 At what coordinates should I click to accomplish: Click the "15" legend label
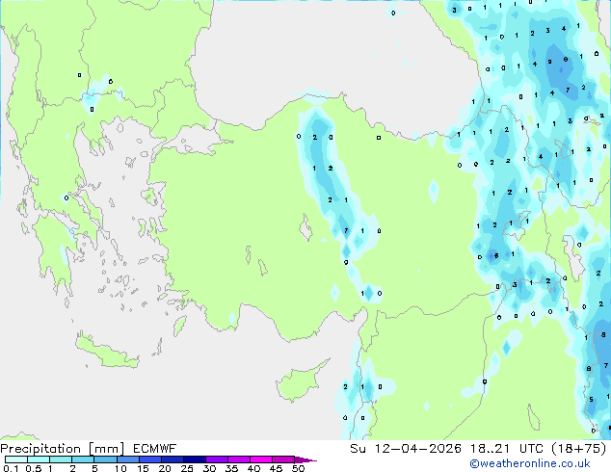(143, 468)
